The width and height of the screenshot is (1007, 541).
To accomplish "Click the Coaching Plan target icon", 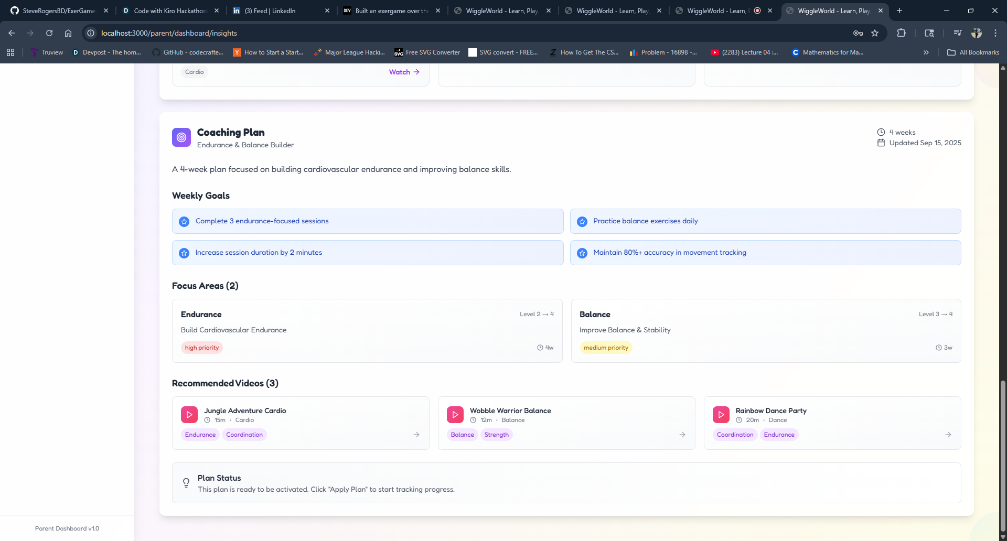I will (181, 137).
